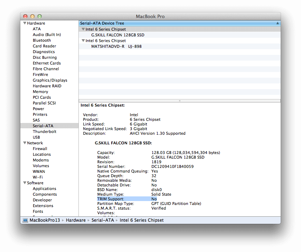
Task: Collapse the Network section triangle
Action: click(x=25, y=143)
